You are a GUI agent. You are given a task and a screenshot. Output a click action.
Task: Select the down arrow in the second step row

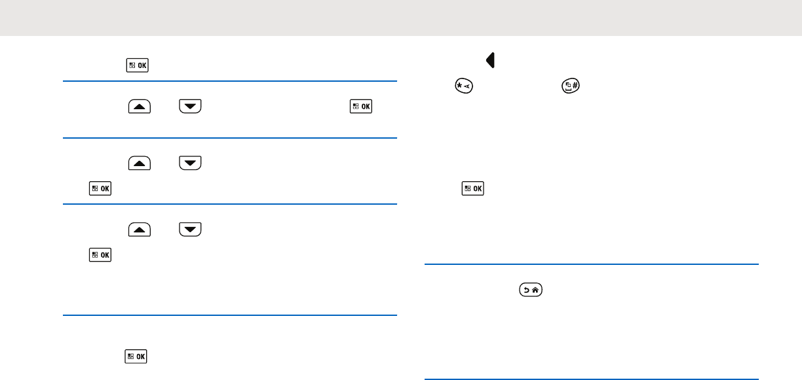click(x=190, y=161)
